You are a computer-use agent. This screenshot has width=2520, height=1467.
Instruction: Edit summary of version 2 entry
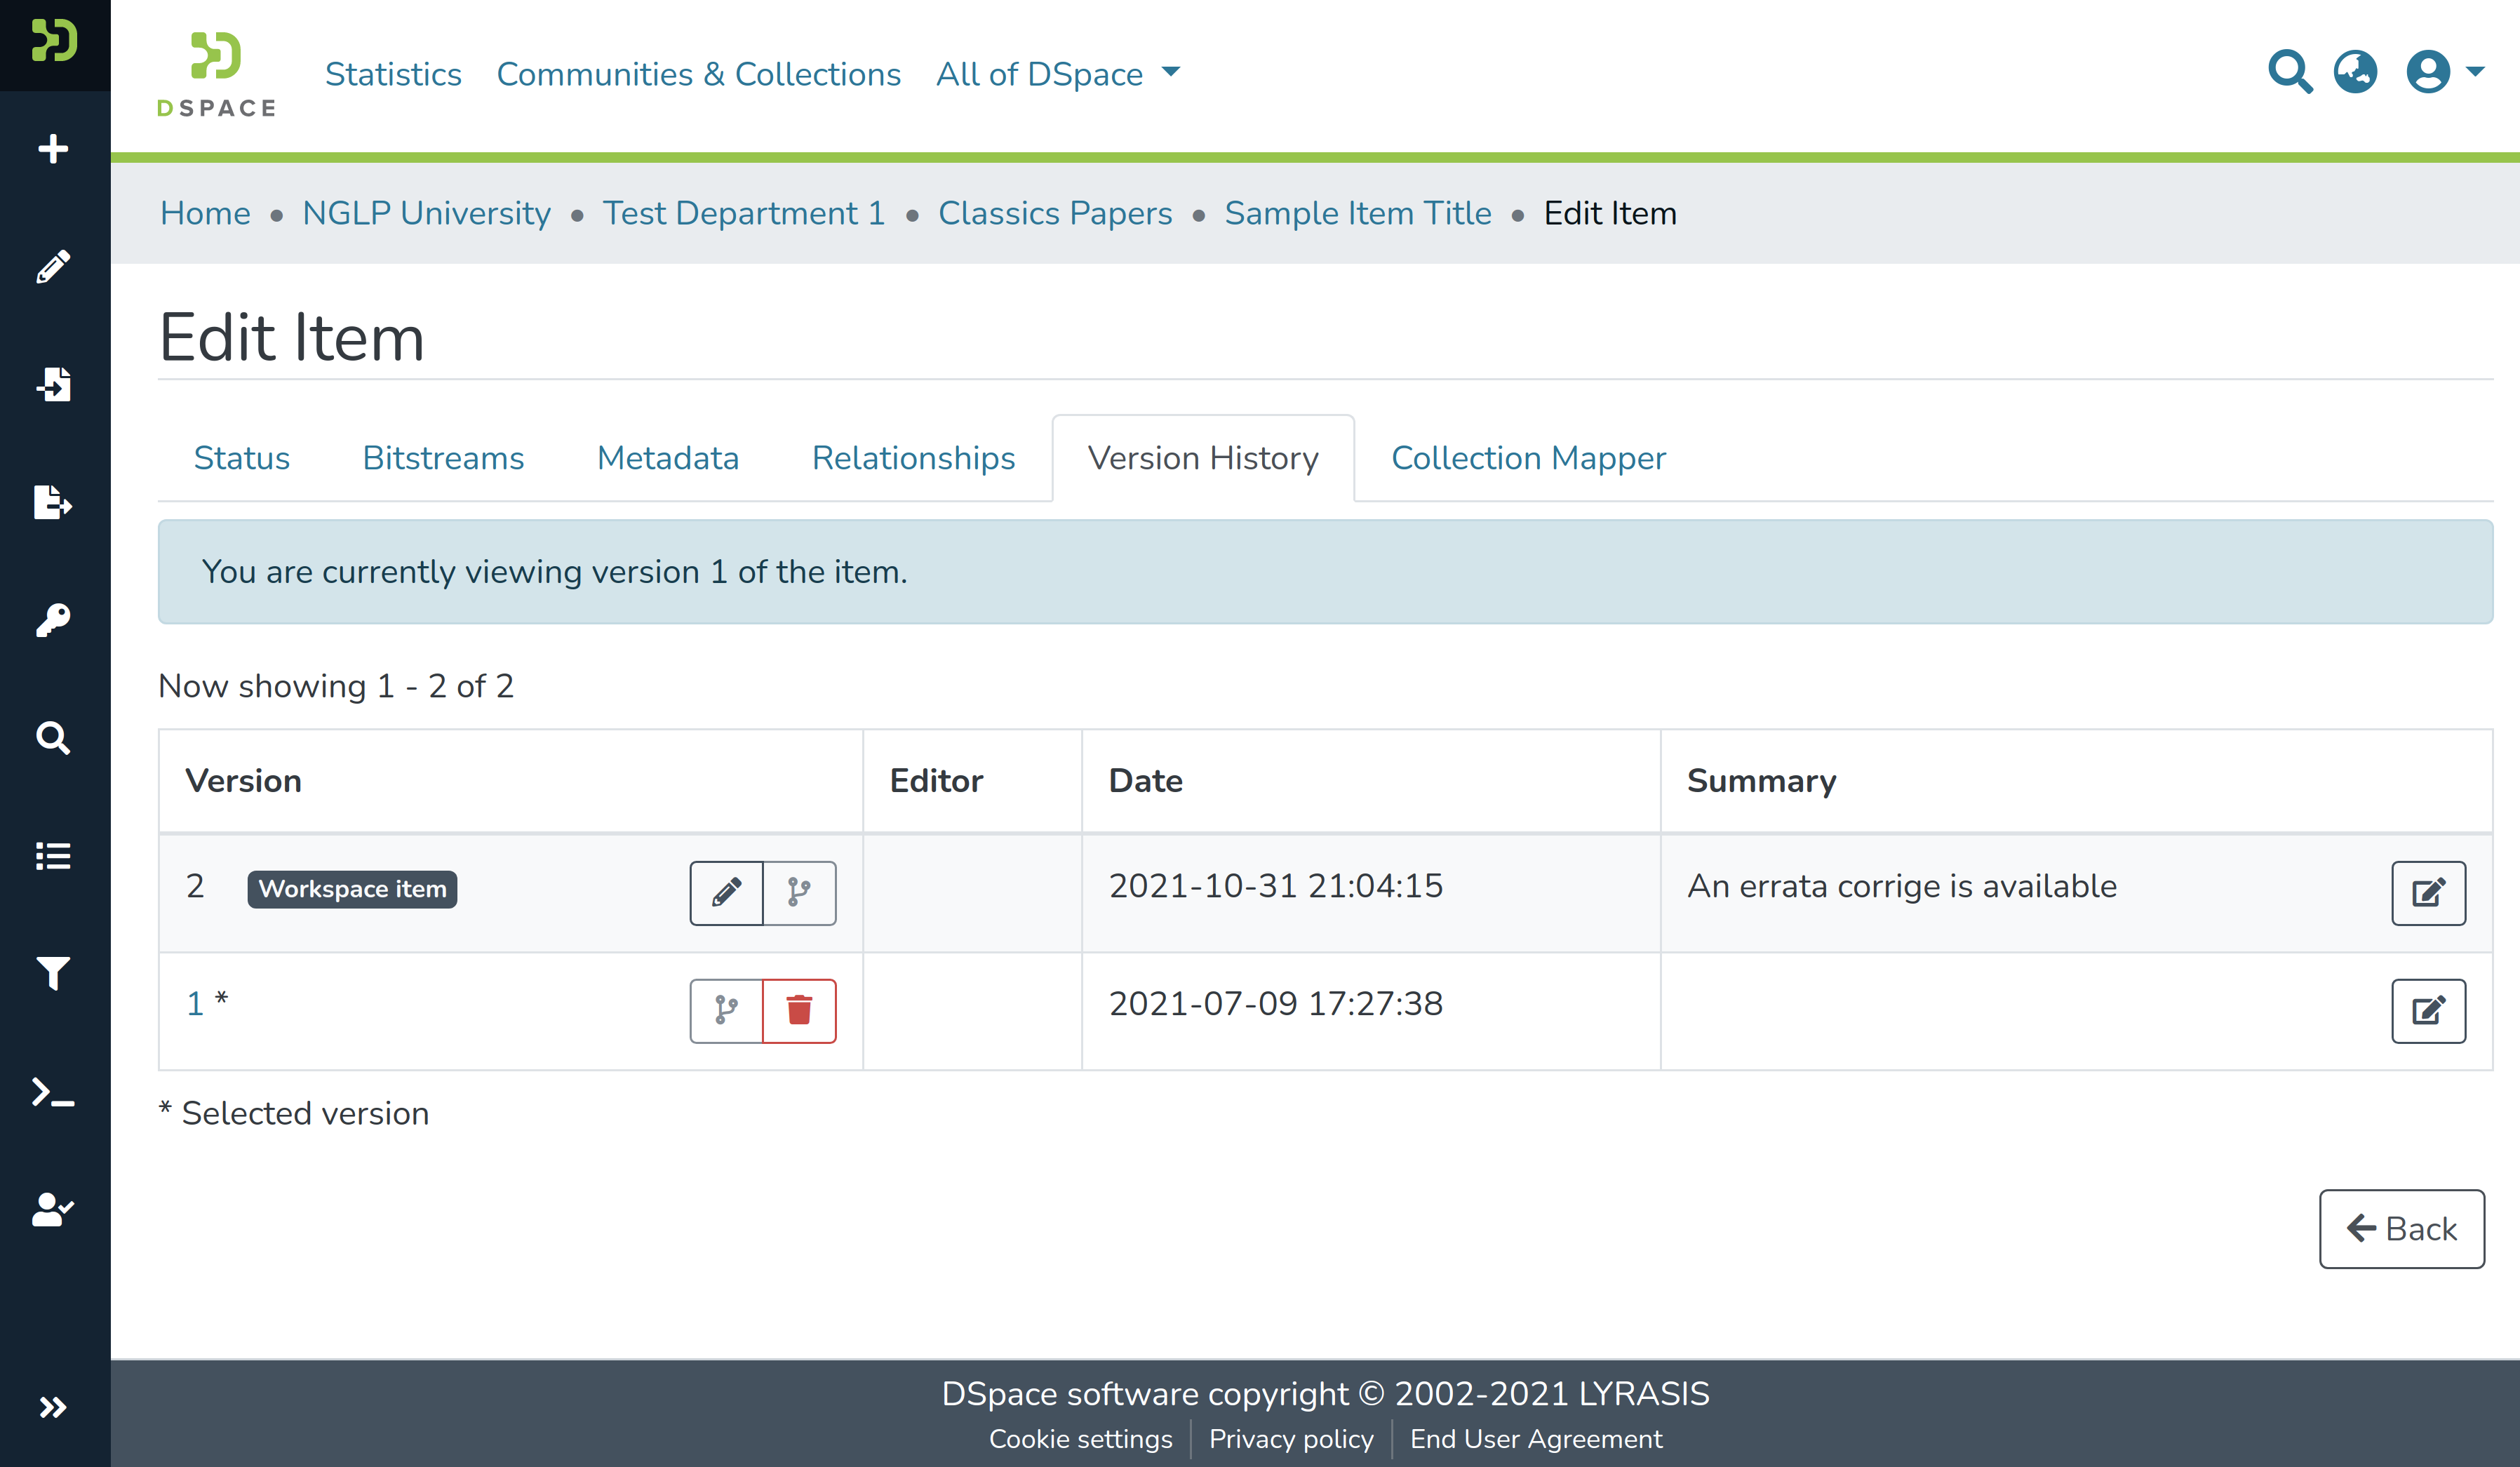coord(2427,892)
